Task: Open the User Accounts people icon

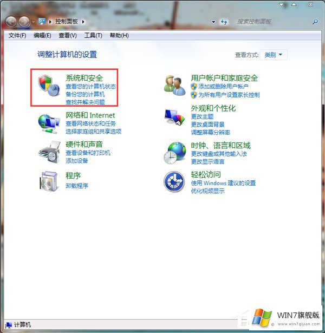Action: point(174,86)
